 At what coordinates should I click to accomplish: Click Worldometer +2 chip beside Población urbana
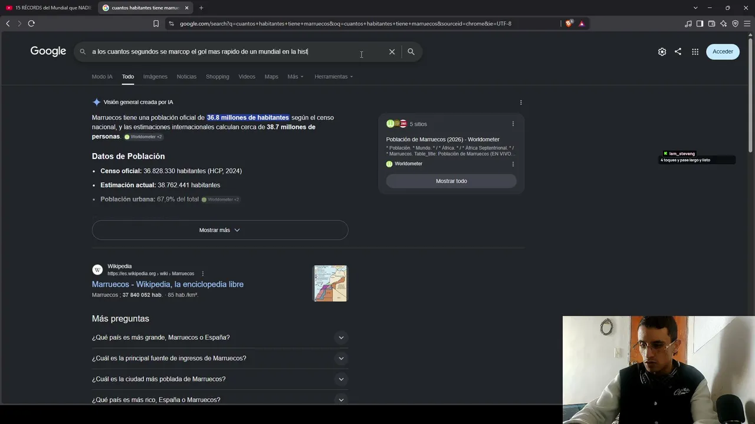[x=220, y=200]
